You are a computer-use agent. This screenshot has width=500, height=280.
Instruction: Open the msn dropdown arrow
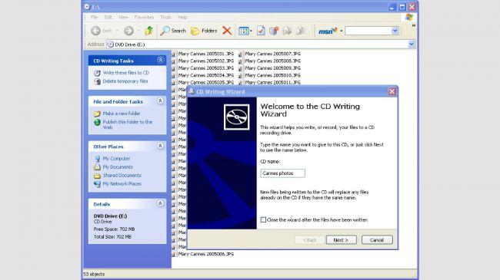point(342,31)
